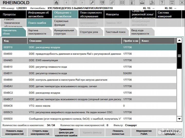The image size is (185, 138).
Task: Open План сервисного обслуживания menu
Action: coord(91,14)
